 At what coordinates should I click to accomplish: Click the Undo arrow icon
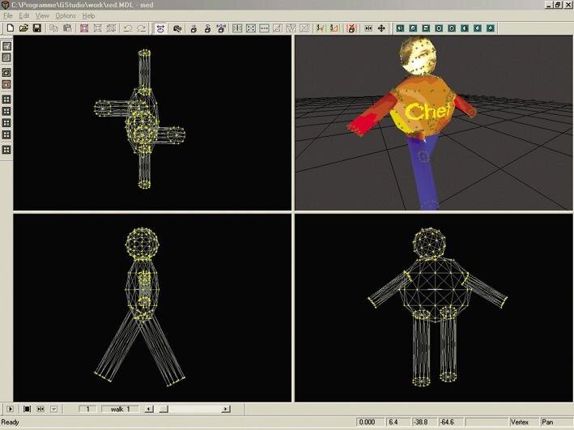click(127, 28)
